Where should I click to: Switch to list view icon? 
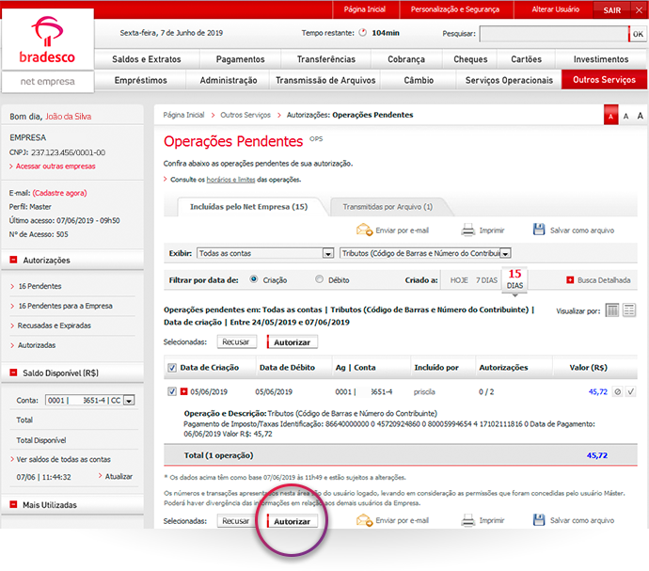(629, 309)
